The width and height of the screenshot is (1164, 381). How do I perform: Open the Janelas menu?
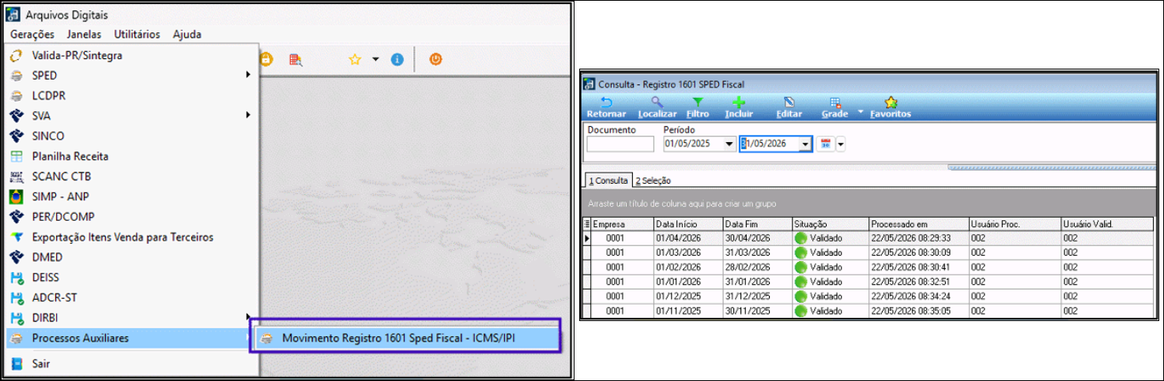84,34
